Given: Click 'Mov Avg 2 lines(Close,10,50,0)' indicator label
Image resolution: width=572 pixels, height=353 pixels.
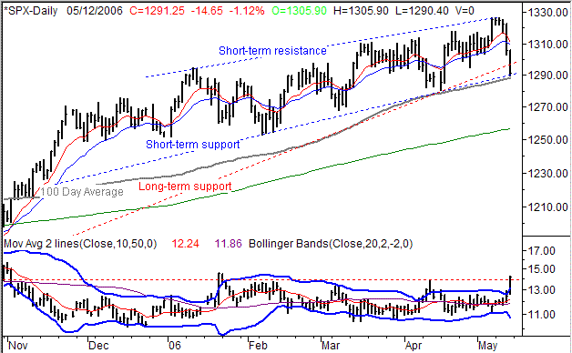Looking at the screenshot, I should tap(80, 243).
